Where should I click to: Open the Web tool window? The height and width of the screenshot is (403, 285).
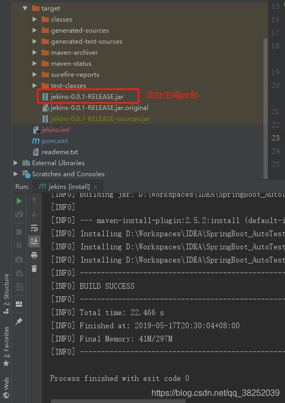tap(6, 388)
